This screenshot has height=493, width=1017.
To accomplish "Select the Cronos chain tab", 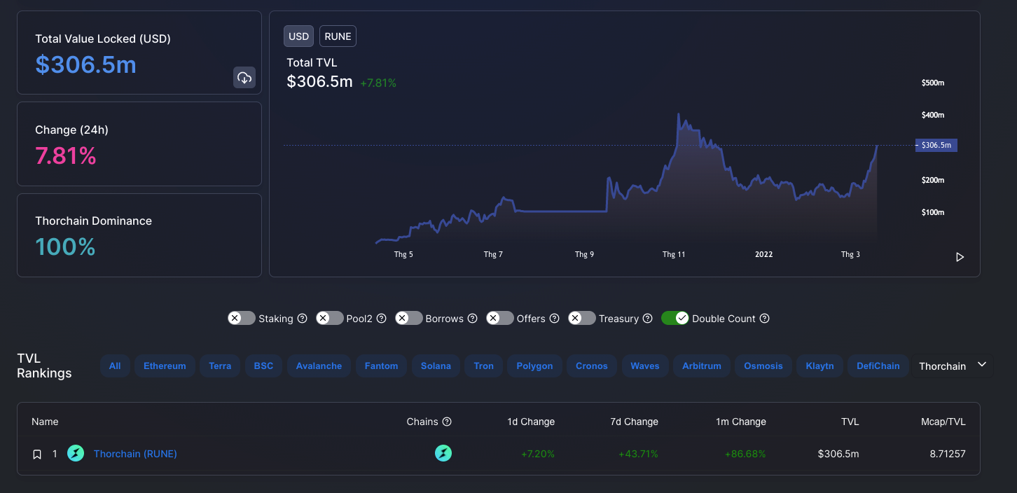I will tap(592, 366).
